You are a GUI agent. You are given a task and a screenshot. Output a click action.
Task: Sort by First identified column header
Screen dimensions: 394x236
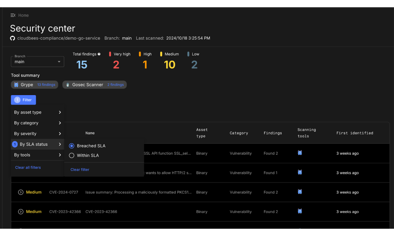[x=355, y=133]
